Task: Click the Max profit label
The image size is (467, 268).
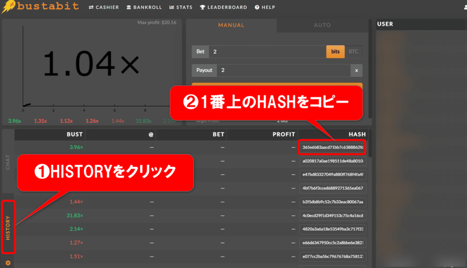Action: point(156,23)
